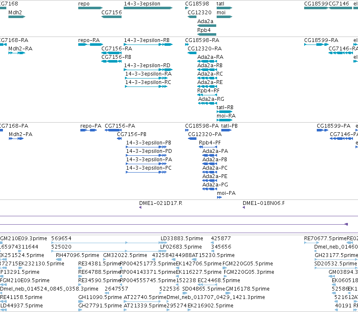The image size is (358, 312).
Task: Click the CG18598-RA transcript label
Action: [x=202, y=40]
